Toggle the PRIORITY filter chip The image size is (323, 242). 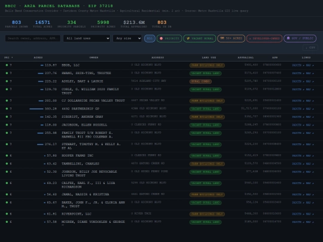(169, 38)
